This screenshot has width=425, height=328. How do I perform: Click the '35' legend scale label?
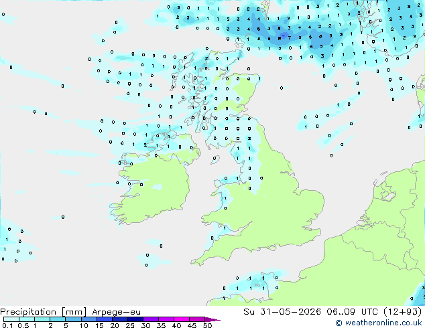161,325
